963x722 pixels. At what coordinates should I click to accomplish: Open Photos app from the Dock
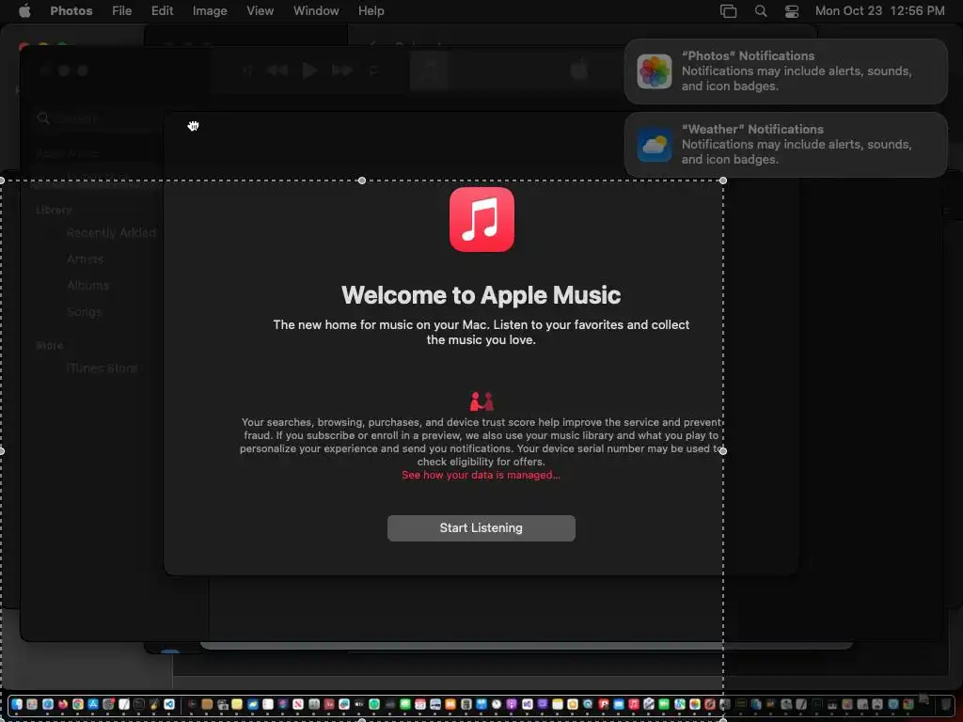pyautogui.click(x=695, y=704)
